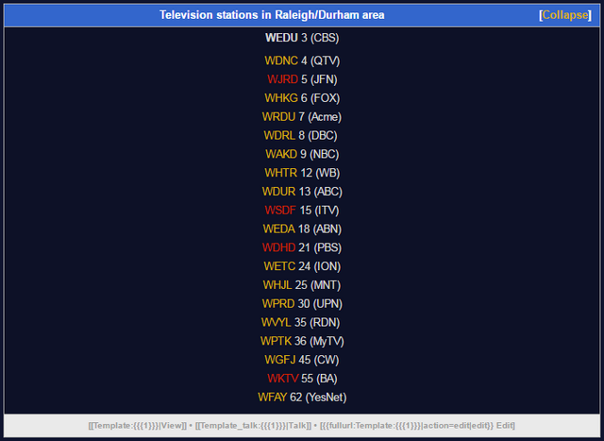
Task: Click the footer '[[Template:{{{1}}}|View]]' text
Action: click(138, 426)
